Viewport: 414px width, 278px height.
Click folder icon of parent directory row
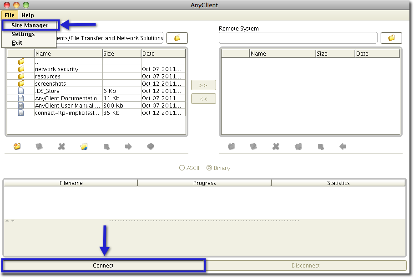(x=21, y=62)
